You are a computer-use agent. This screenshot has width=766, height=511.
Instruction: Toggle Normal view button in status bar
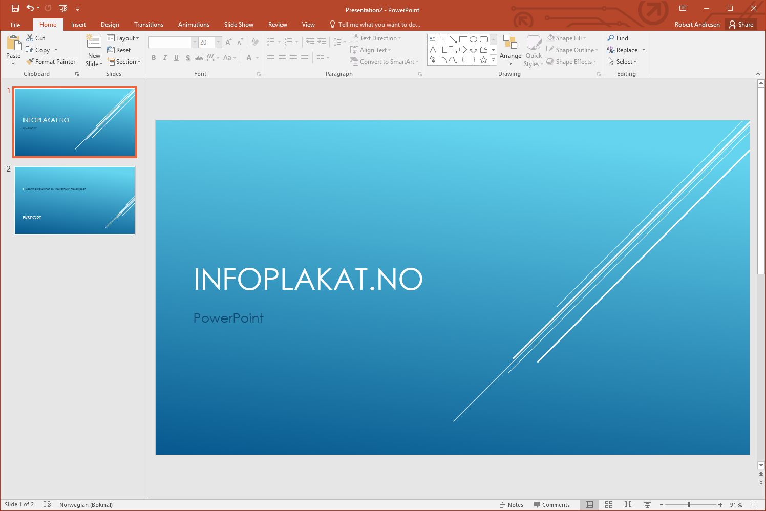click(589, 505)
